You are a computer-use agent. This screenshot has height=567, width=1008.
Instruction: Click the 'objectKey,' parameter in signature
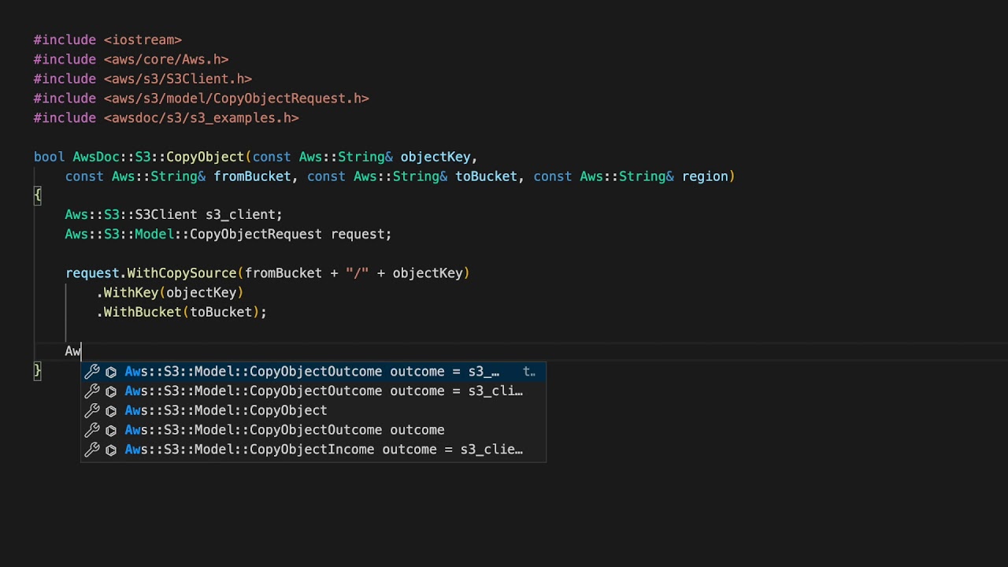tap(439, 157)
